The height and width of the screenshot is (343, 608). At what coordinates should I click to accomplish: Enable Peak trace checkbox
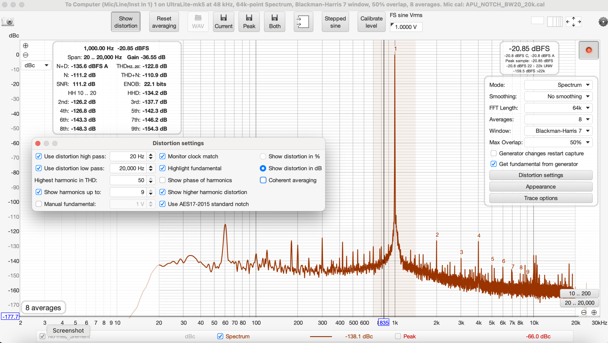(x=398, y=336)
